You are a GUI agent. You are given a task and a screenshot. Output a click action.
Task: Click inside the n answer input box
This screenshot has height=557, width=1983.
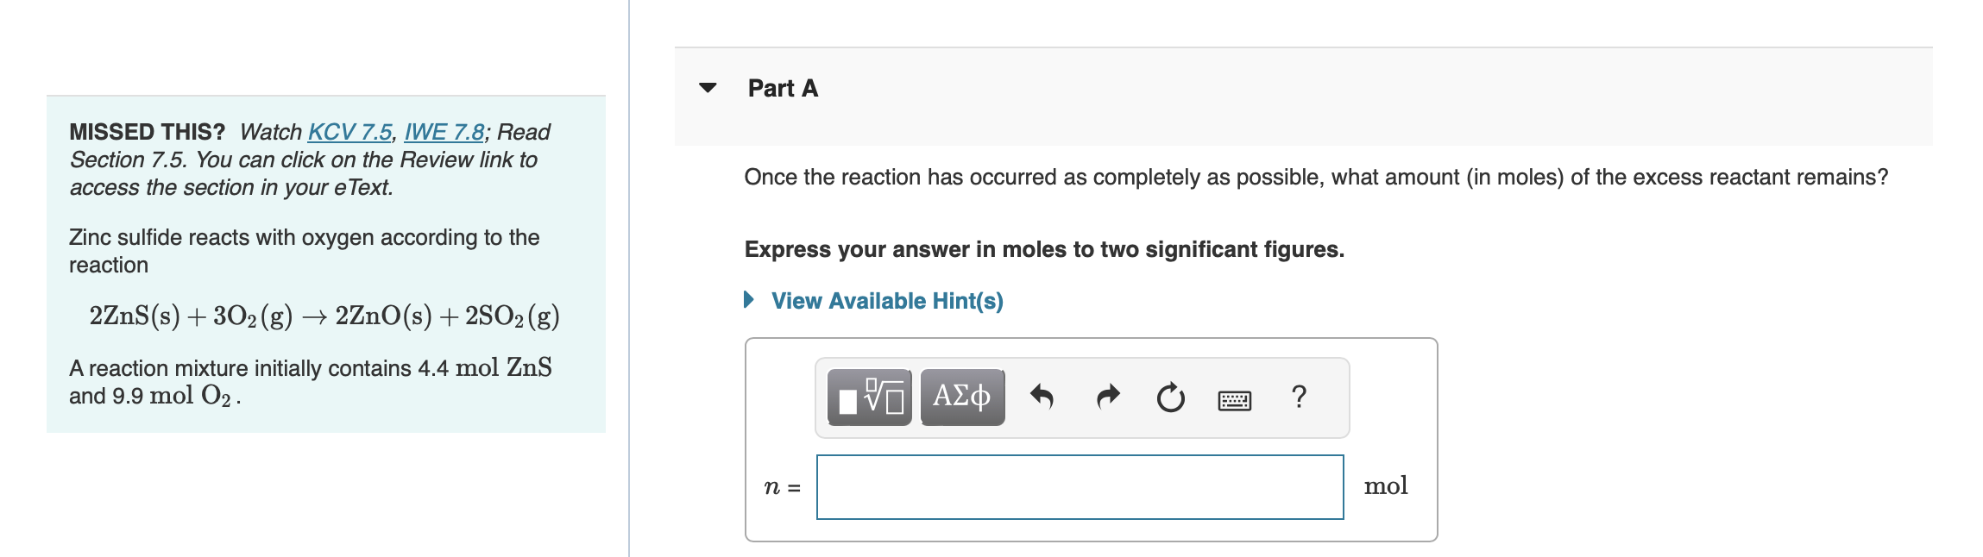[x=1079, y=485]
